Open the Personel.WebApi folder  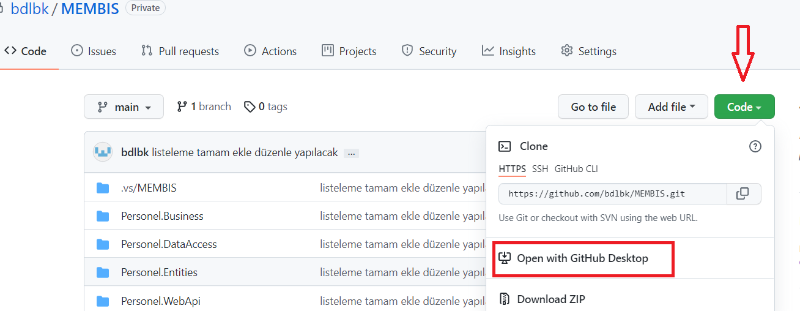pos(161,301)
